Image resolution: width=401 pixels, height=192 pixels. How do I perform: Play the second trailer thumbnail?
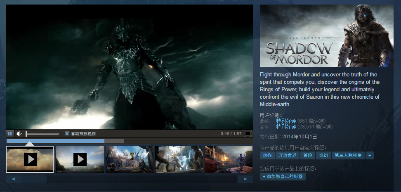coord(80,159)
